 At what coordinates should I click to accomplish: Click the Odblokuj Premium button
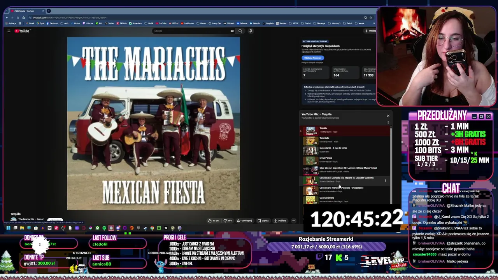(312, 58)
